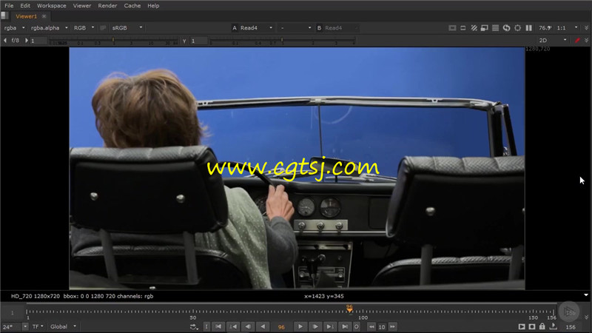Toggle the gamma Y button

point(184,41)
